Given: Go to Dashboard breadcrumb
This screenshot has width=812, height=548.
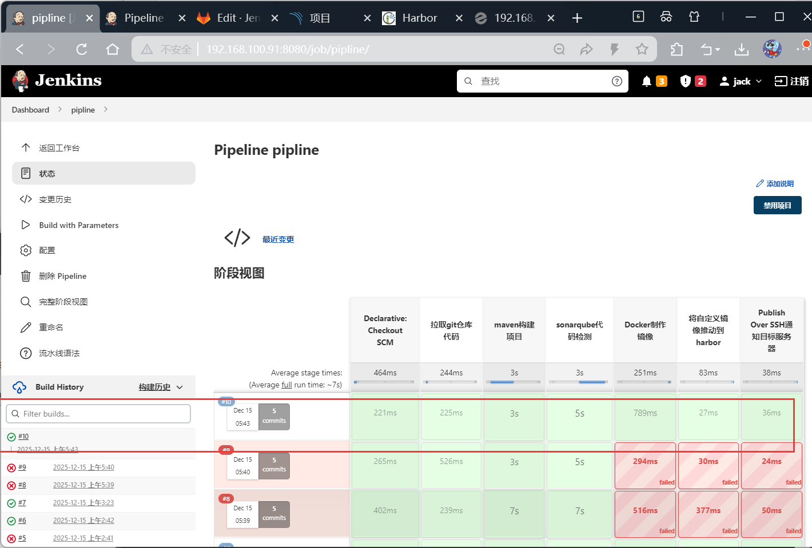Looking at the screenshot, I should [30, 110].
